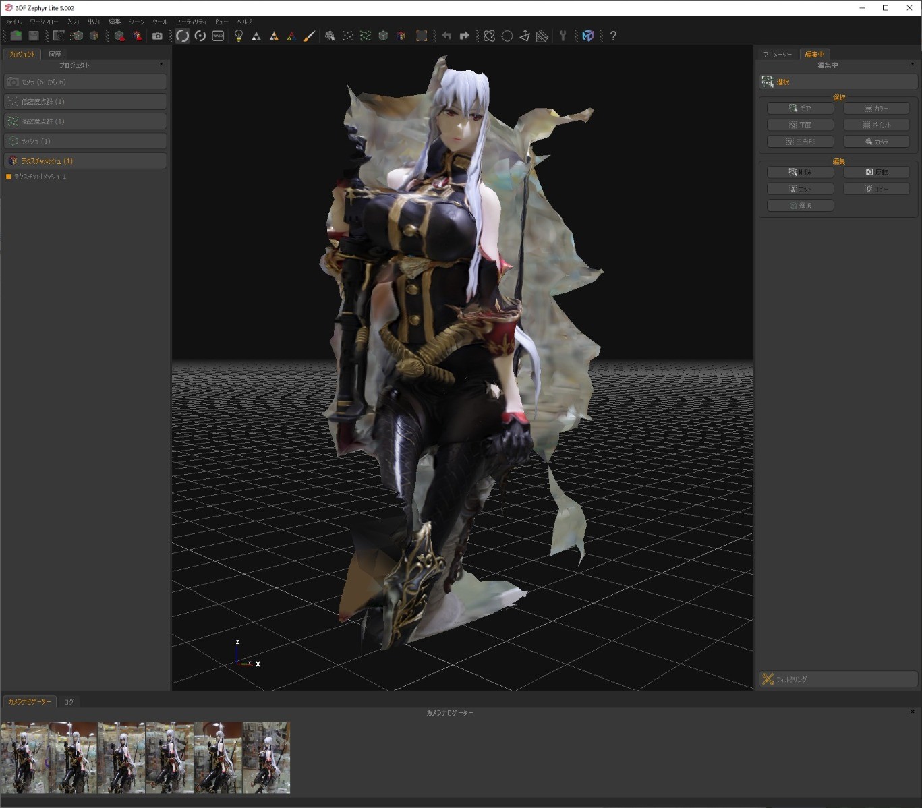
Task: Open the ユーティリティ menu
Action: 192,22
